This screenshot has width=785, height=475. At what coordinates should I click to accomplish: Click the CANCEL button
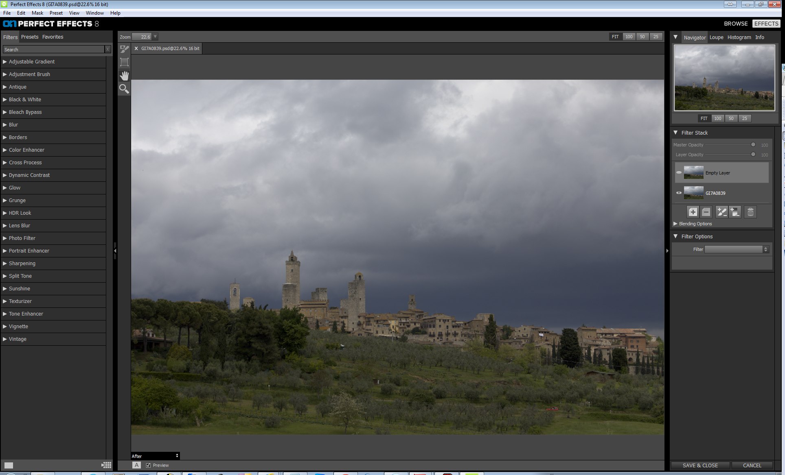tap(752, 465)
